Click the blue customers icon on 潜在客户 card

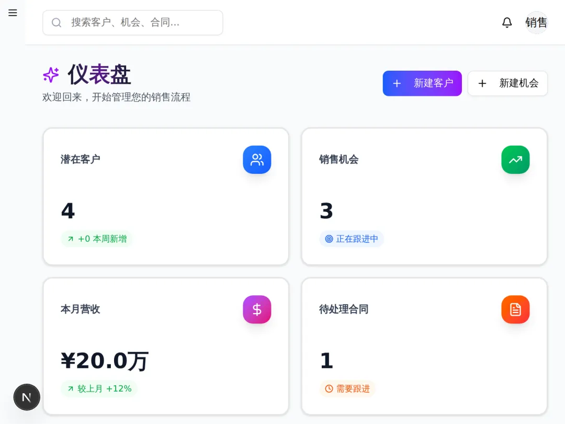coord(257,160)
